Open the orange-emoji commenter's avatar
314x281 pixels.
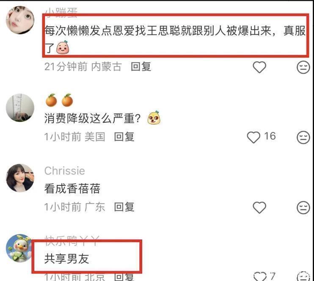[20, 107]
